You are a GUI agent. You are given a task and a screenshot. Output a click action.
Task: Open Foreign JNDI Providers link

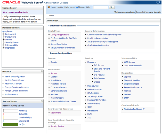click(97, 100)
